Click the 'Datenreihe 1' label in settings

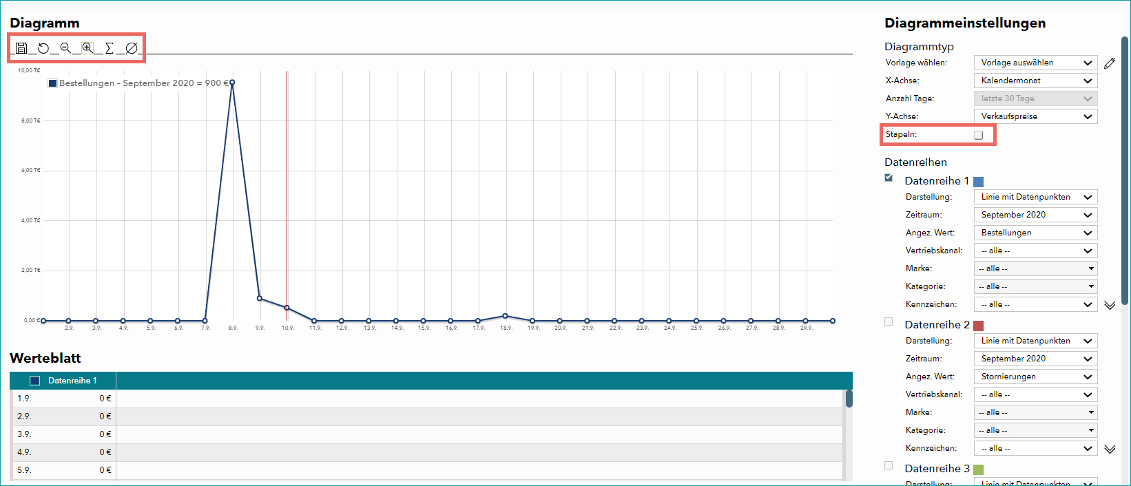(x=937, y=181)
